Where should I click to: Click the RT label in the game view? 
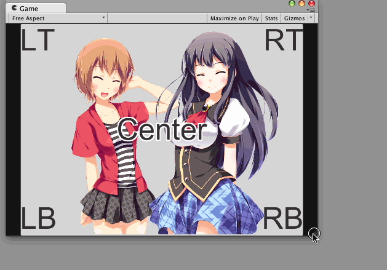pyautogui.click(x=284, y=40)
